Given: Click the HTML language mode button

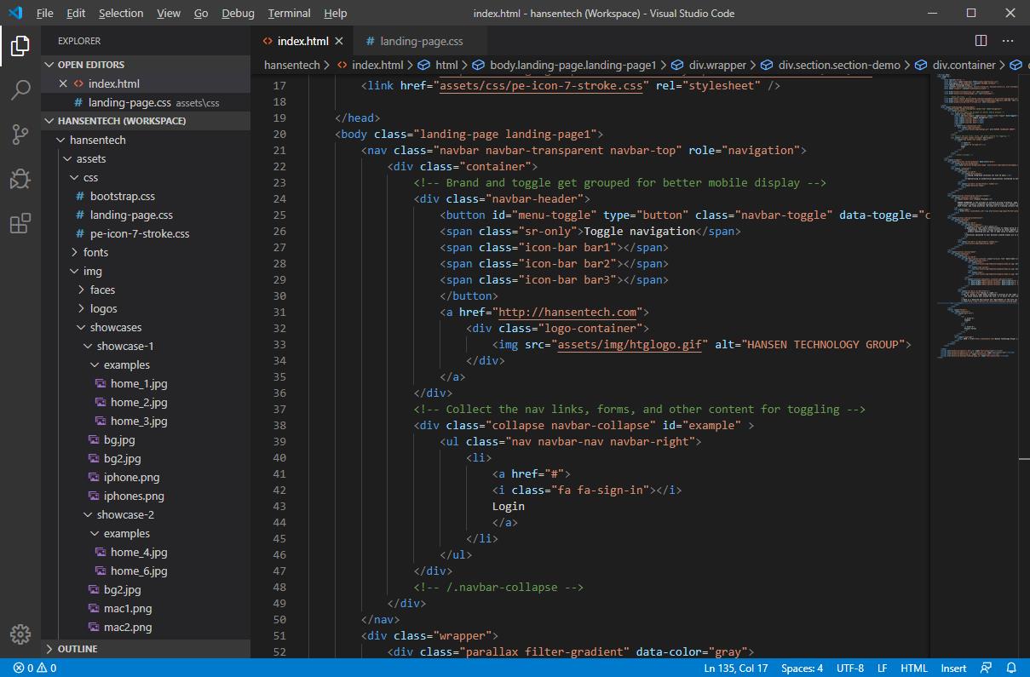Looking at the screenshot, I should click(x=913, y=668).
